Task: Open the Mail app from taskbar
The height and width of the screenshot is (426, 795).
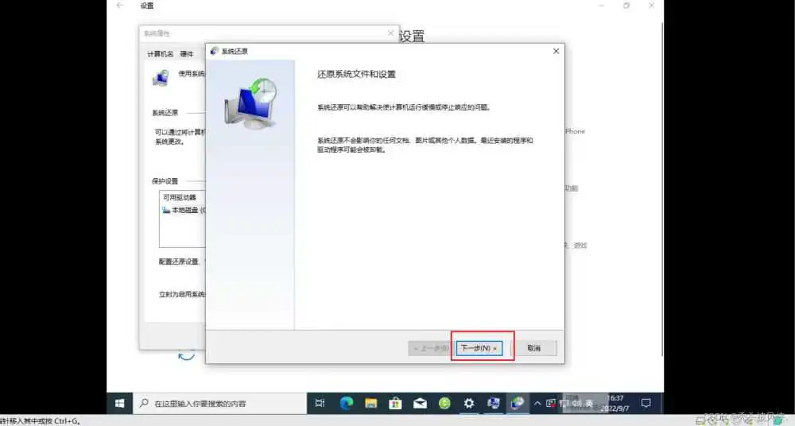Action: 420,403
